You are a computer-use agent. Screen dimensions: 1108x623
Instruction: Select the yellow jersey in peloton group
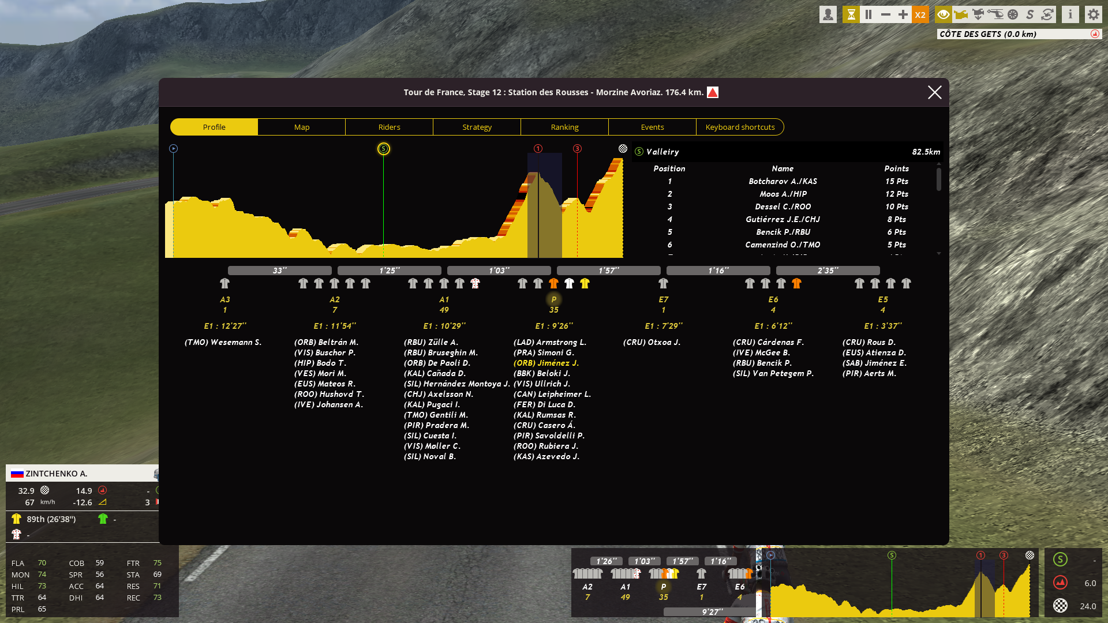click(585, 283)
